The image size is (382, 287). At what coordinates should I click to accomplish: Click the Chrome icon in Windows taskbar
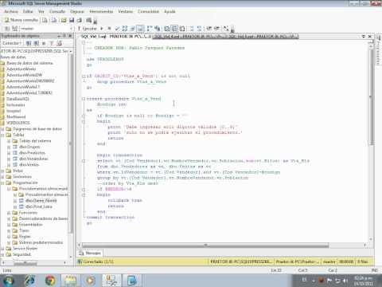click(x=50, y=281)
